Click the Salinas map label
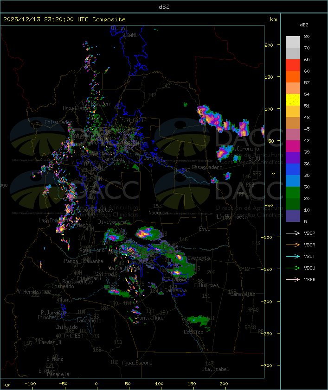This screenshot has width=328, height=390. (105, 274)
